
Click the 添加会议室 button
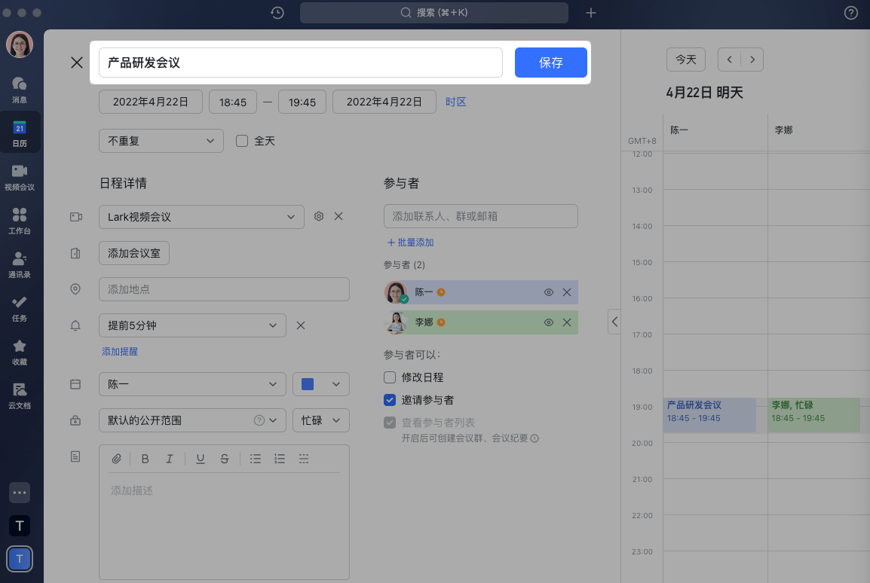[x=133, y=253]
